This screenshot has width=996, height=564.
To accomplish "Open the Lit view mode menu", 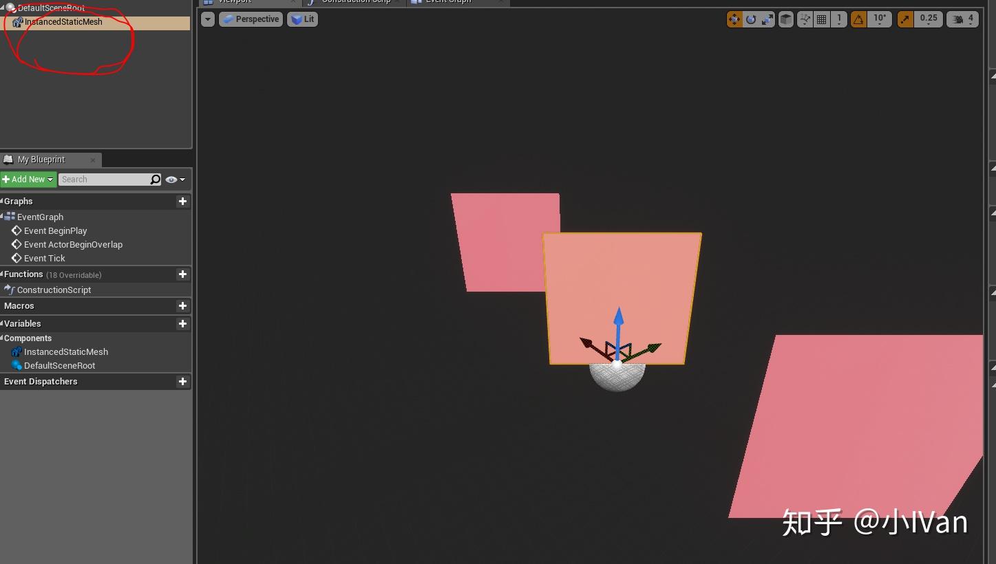I will pyautogui.click(x=302, y=19).
